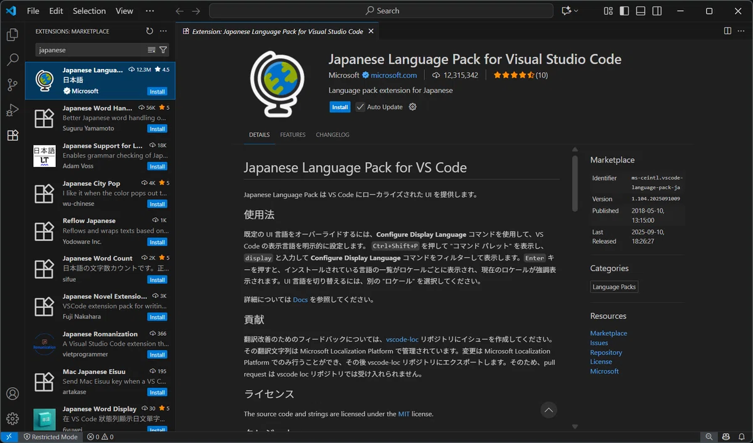Open the Copilot chat icon in title bar
This screenshot has width=753, height=443.
(567, 11)
